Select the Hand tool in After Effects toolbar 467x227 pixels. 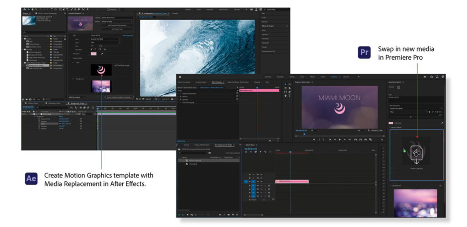point(33,10)
